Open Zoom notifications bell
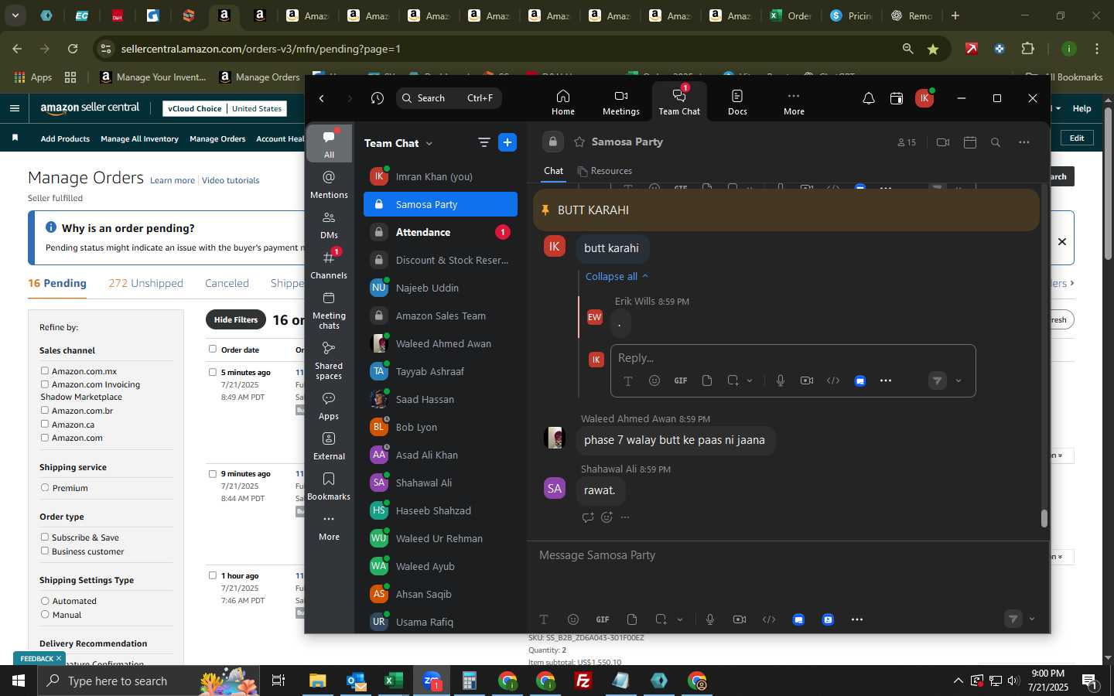The image size is (1114, 696). [869, 98]
